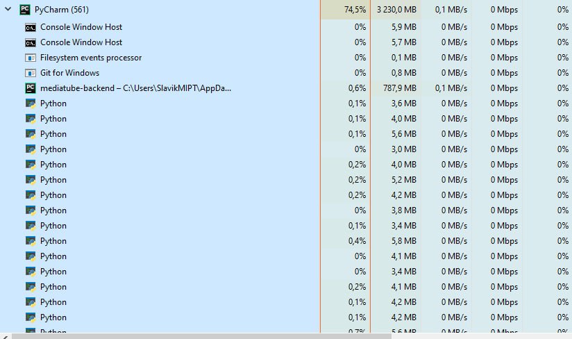Click Python icon in the 0,2% 4,0 MB row
Screen dimensions: 572x339
coord(31,165)
